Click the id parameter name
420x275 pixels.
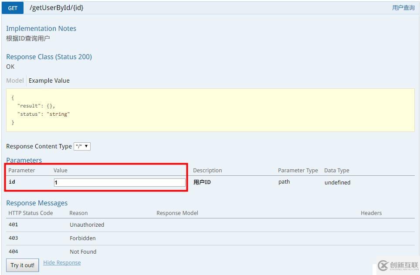tap(12, 182)
